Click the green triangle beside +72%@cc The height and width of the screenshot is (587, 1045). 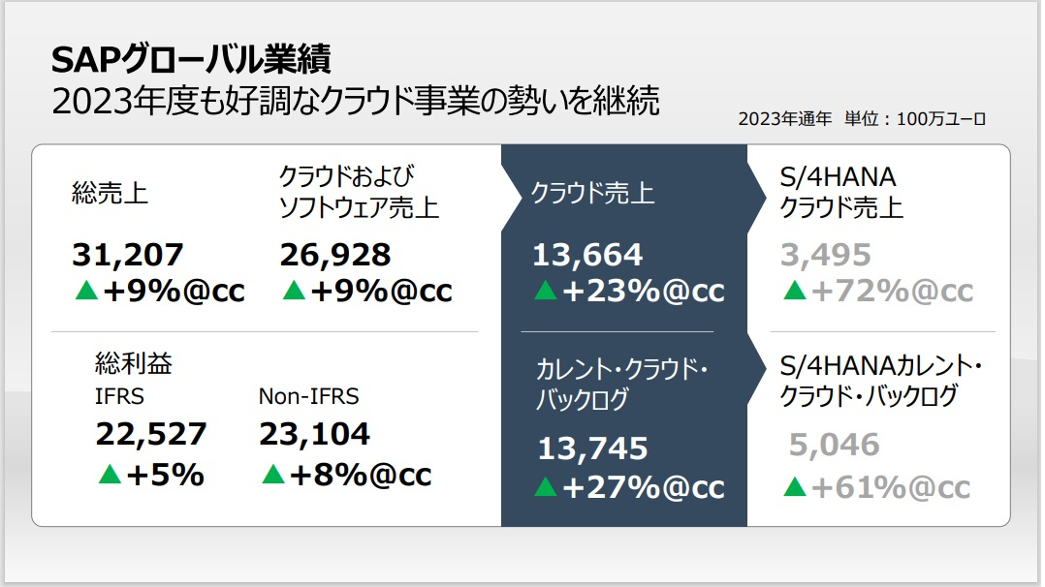(x=794, y=291)
